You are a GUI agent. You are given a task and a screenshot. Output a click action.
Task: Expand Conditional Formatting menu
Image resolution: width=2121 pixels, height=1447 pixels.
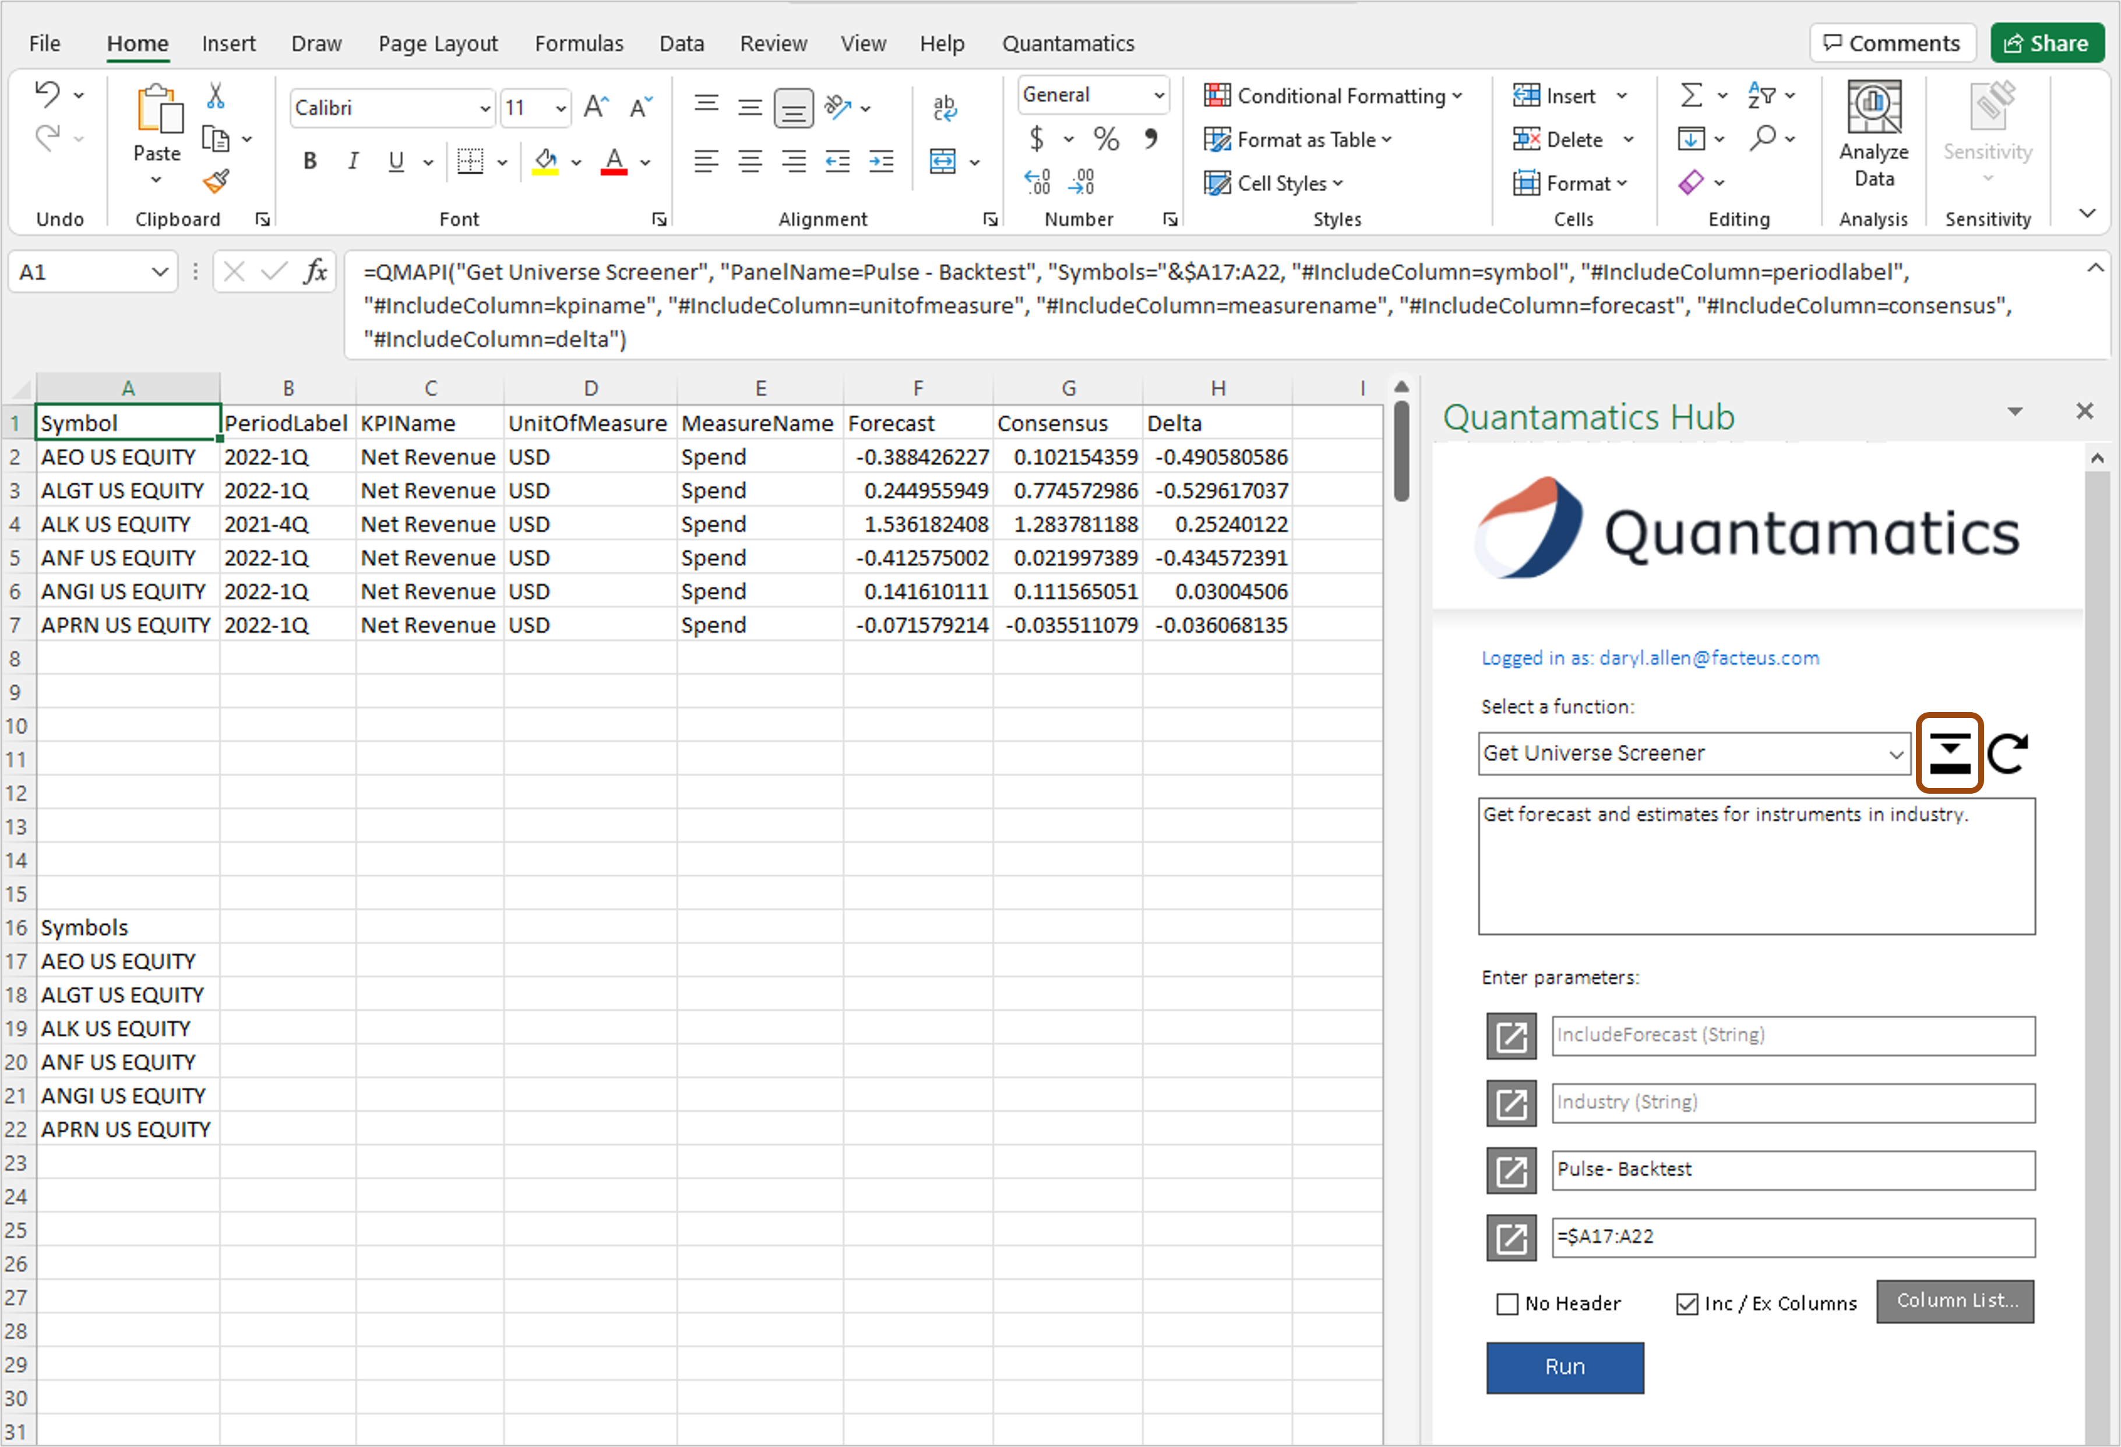click(1333, 96)
